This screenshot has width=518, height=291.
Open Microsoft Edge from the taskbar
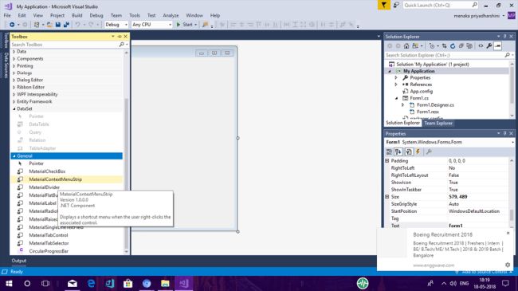tap(91, 283)
